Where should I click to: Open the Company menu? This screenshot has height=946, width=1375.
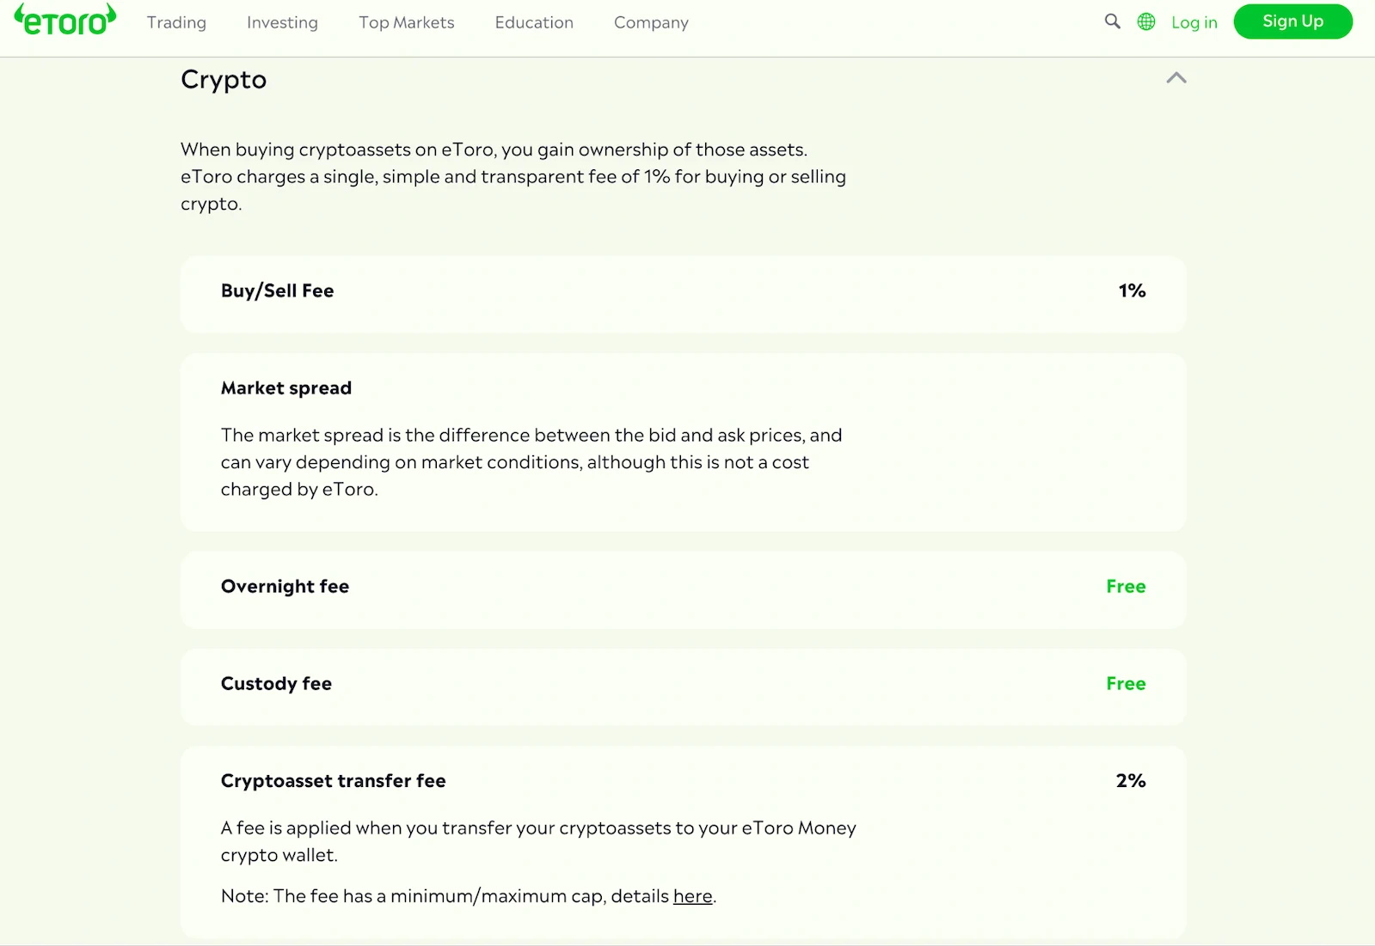[x=651, y=22]
